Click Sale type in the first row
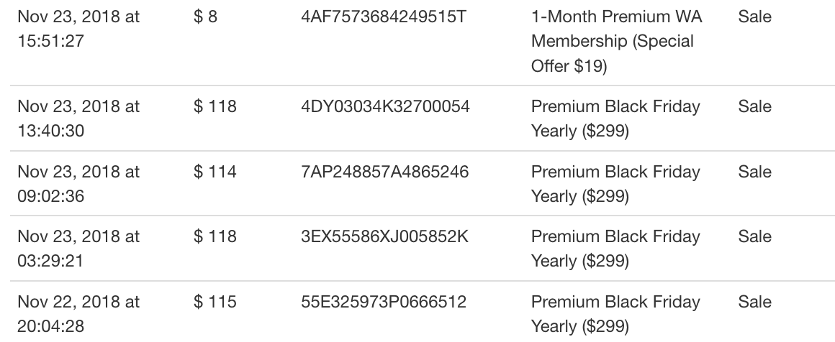 754,17
